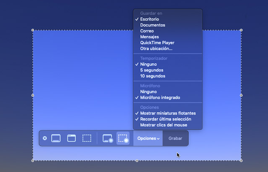Viewport: 268px width, 172px height.
Task: Choose the capture selected portion icon
Action: click(87, 138)
